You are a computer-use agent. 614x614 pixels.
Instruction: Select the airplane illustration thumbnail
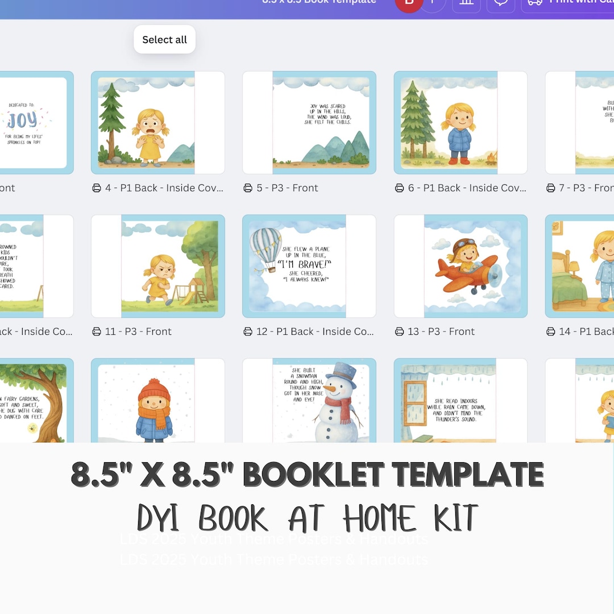click(x=460, y=265)
